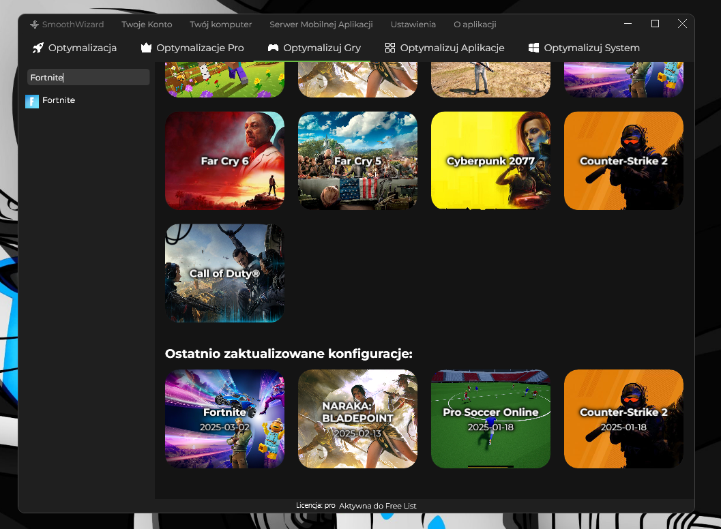
Task: Switch to the Optymalizuj System tab
Action: (584, 48)
